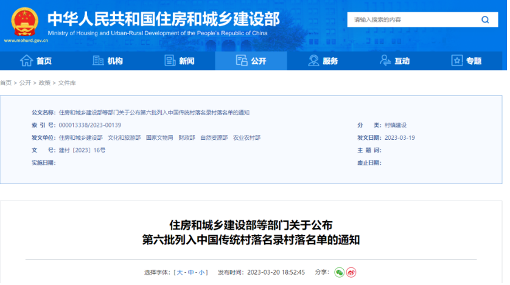Click the national emblem logo
Viewport: 510px width, 285px height.
tap(25, 22)
